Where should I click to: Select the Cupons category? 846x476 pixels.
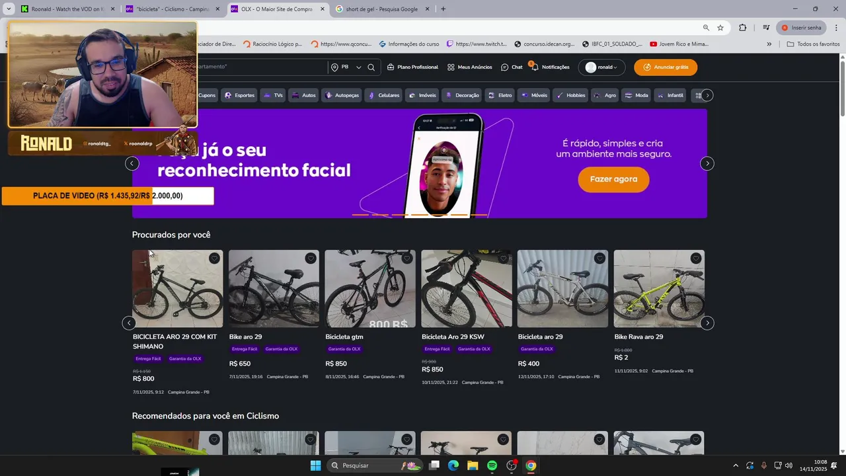pyautogui.click(x=207, y=95)
